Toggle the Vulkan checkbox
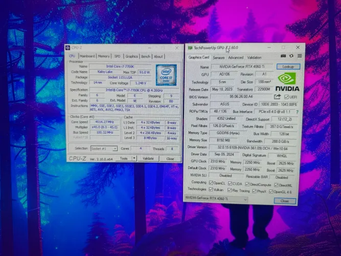Viewport: 341px width, 256px height. (x=211, y=189)
